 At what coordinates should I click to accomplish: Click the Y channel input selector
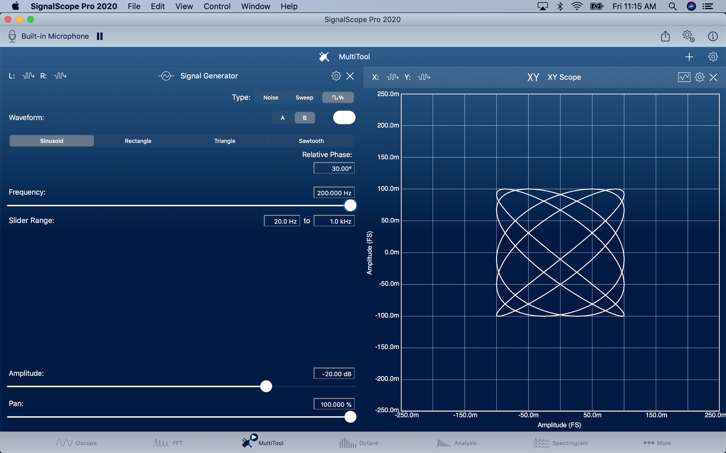[x=424, y=77]
